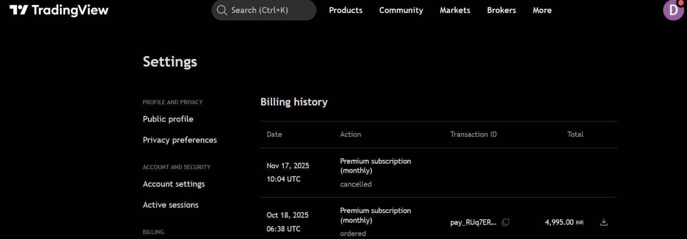Open the Community menu
687x239 pixels.
[x=401, y=10]
